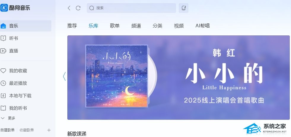Switch to the 推荐 tab
291x137 pixels.
72,26
